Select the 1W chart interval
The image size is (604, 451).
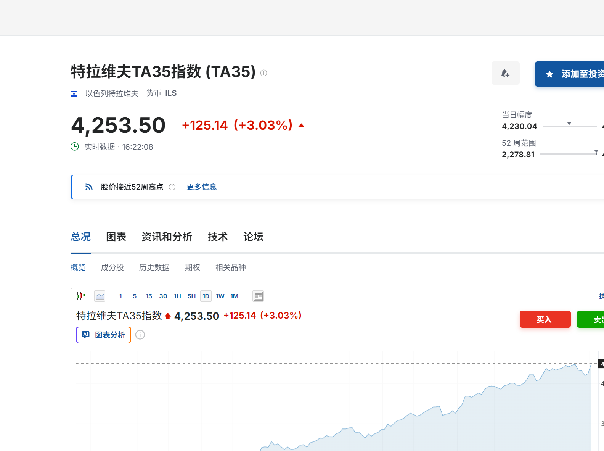pos(220,296)
